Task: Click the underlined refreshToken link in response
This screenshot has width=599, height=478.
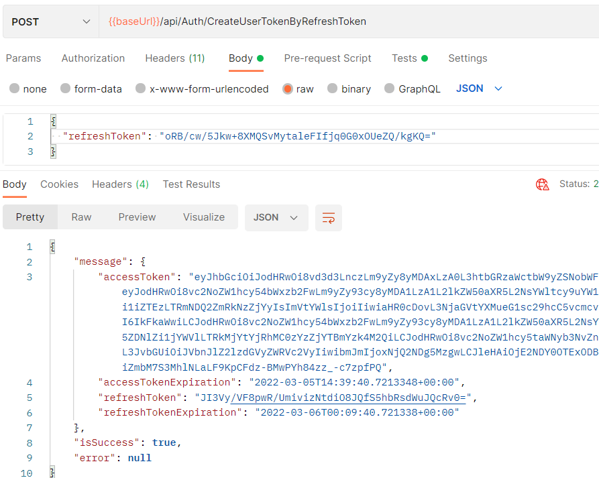Action: coord(348,398)
